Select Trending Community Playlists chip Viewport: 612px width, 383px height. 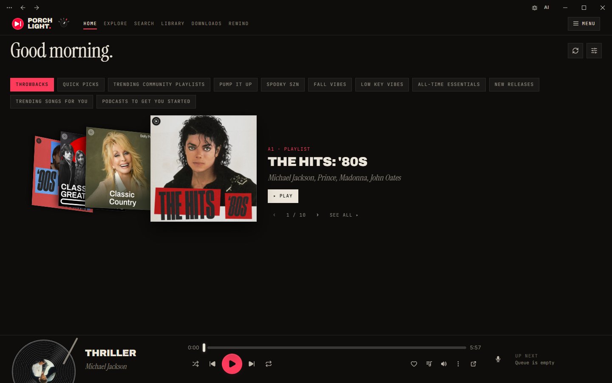(159, 85)
